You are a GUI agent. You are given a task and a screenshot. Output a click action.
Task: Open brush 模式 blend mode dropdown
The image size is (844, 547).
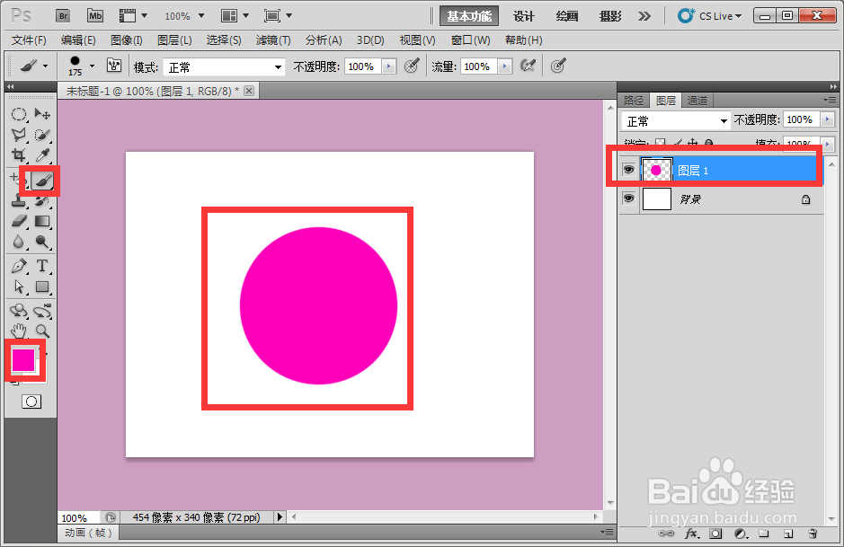click(224, 67)
